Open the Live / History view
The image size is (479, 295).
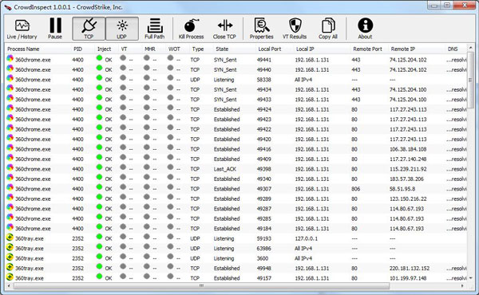22,29
